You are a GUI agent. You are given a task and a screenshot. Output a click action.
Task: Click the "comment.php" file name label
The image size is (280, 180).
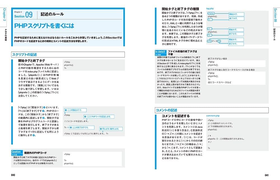click(x=213, y=116)
